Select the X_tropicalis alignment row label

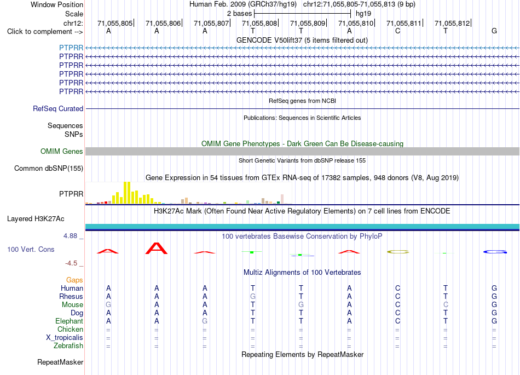point(65,338)
